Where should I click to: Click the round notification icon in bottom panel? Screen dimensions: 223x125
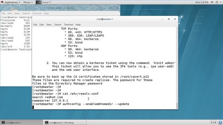220,122
